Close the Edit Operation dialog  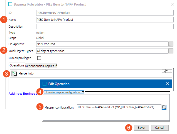(x=168, y=84)
